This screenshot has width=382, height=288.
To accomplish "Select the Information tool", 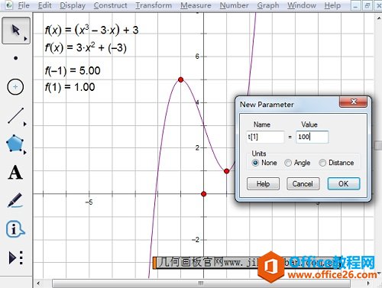I will coord(15,229).
